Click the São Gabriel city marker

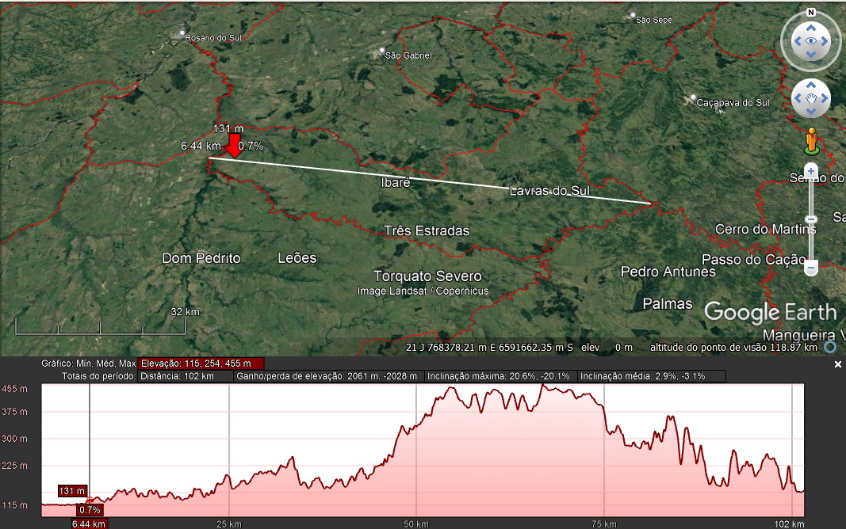[381, 55]
